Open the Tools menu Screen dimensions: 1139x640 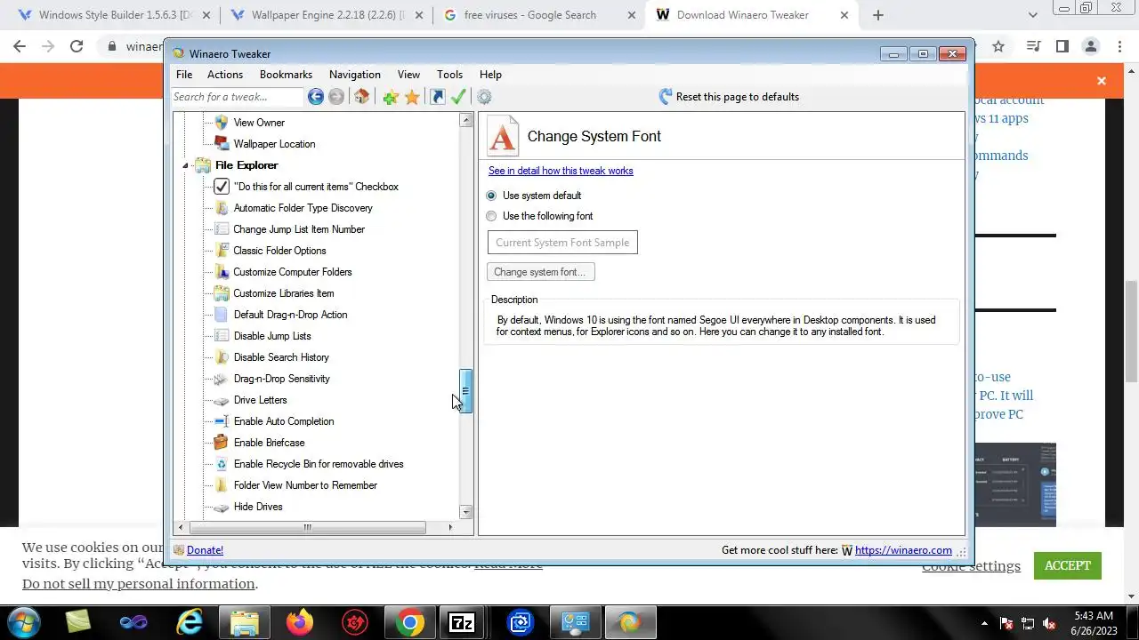(449, 75)
